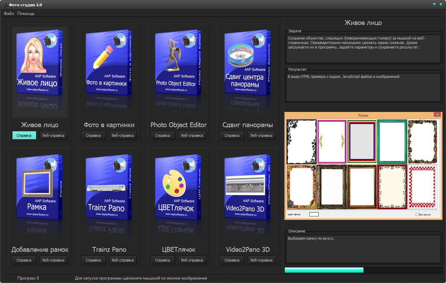Click the cyan progress bar below Описание
This screenshot has height=283, width=446.
[324, 270]
